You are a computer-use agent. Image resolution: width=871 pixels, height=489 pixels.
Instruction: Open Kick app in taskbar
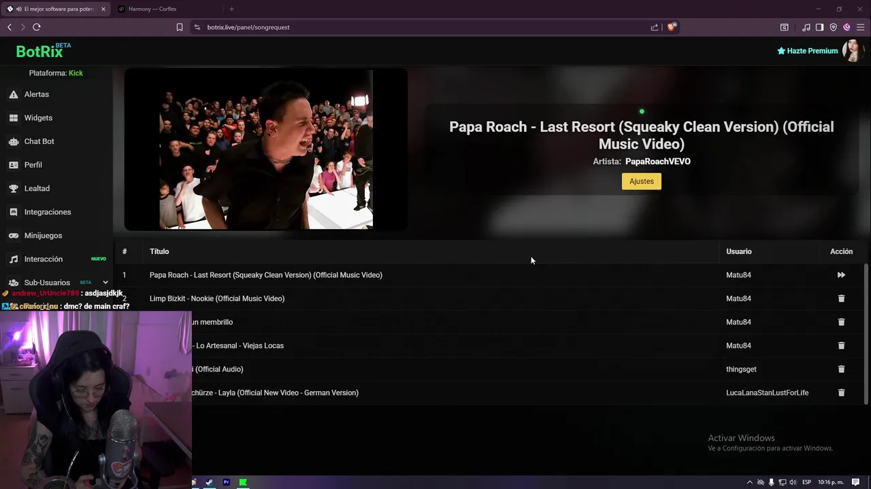(x=243, y=482)
